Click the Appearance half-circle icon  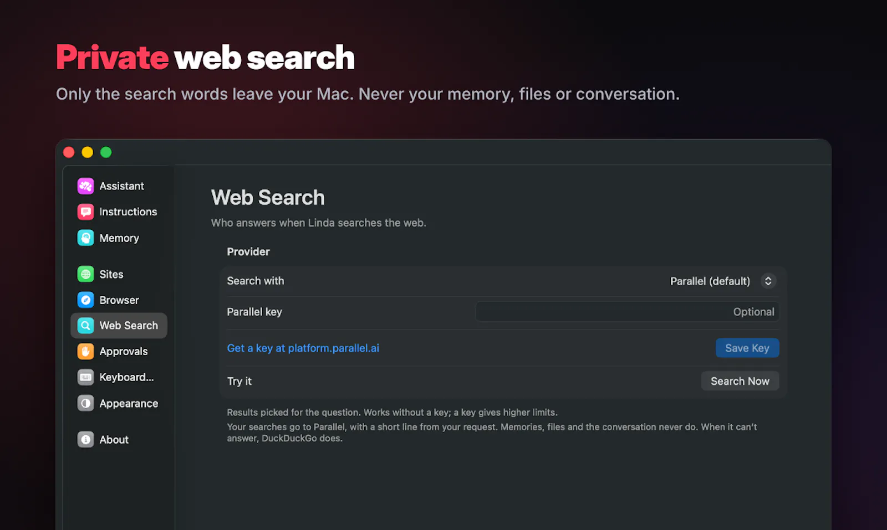pyautogui.click(x=85, y=403)
